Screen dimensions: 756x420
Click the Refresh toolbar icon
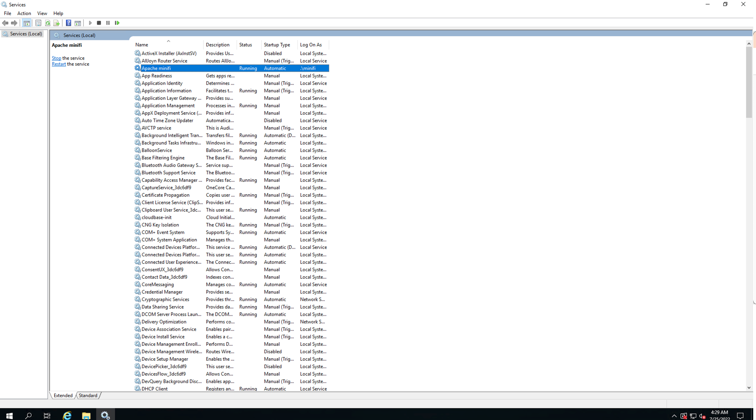pos(47,23)
